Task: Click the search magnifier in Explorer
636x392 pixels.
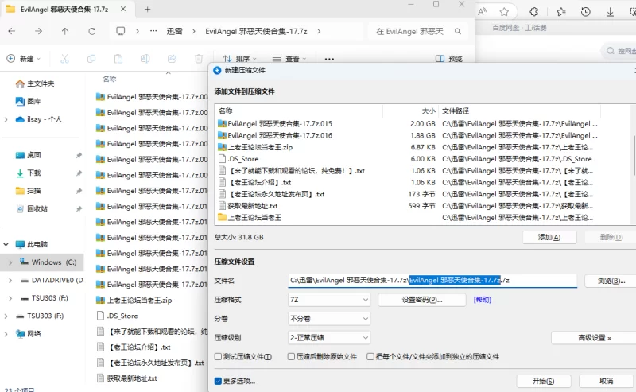Action: 458,31
